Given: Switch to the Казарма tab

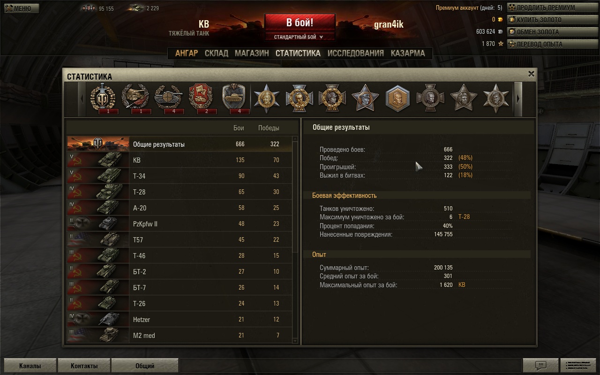Looking at the screenshot, I should [x=408, y=53].
